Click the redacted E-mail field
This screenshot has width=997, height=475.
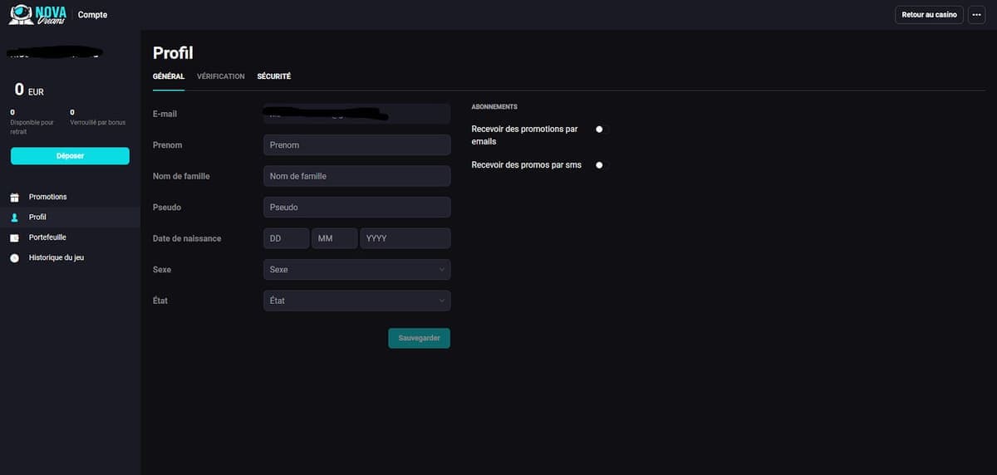tap(356, 114)
